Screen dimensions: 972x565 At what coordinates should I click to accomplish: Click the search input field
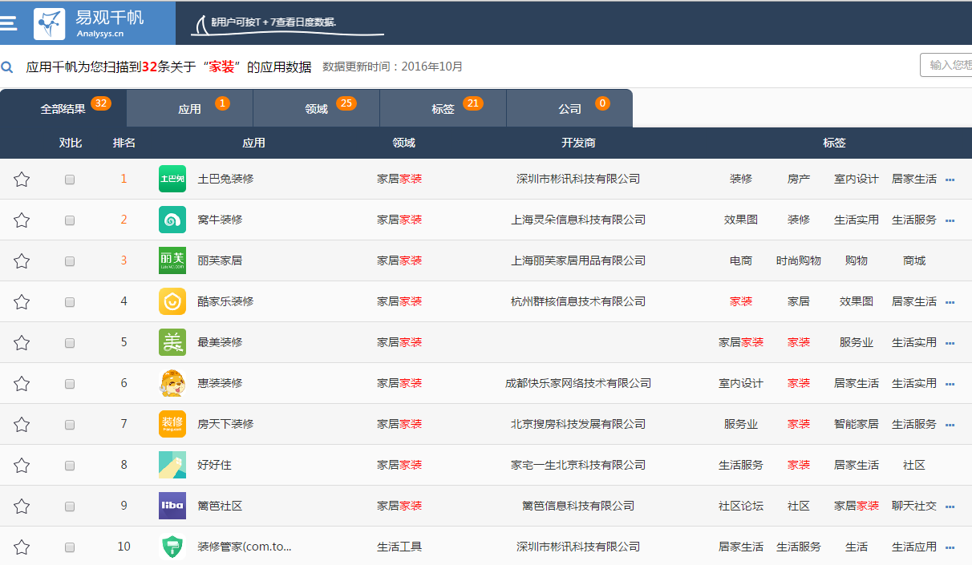[946, 65]
